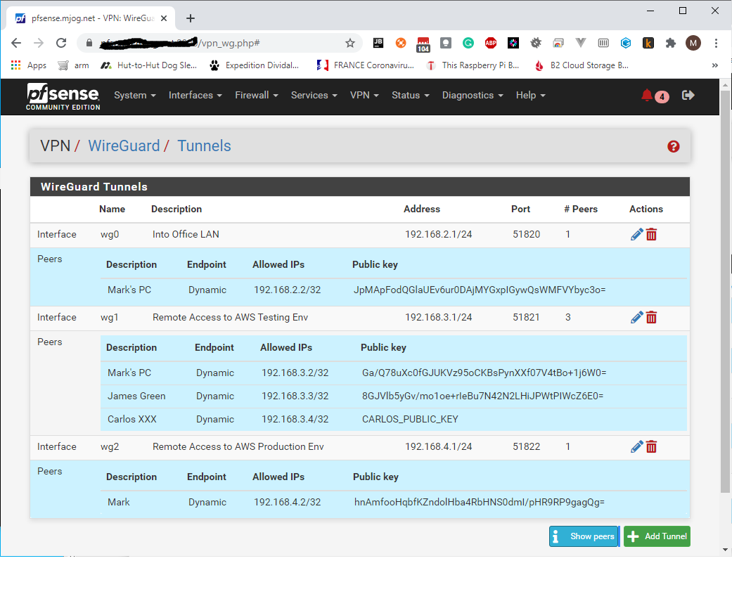732x594 pixels.
Task: Click the wg2 tunnel name
Action: [110, 446]
